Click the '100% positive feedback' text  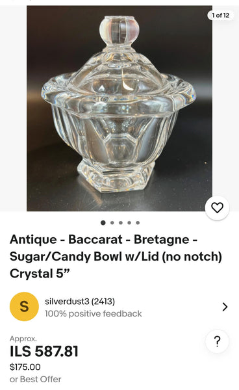tap(93, 314)
